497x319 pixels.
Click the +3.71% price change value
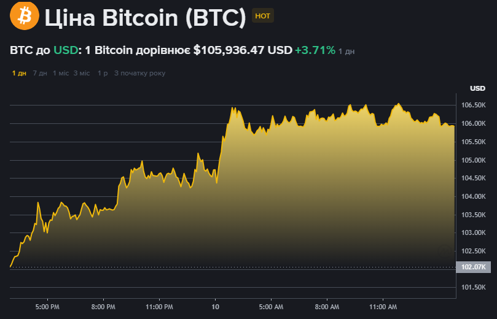[x=315, y=50]
